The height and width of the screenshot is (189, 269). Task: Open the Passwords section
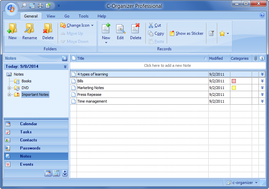[x=36, y=148]
